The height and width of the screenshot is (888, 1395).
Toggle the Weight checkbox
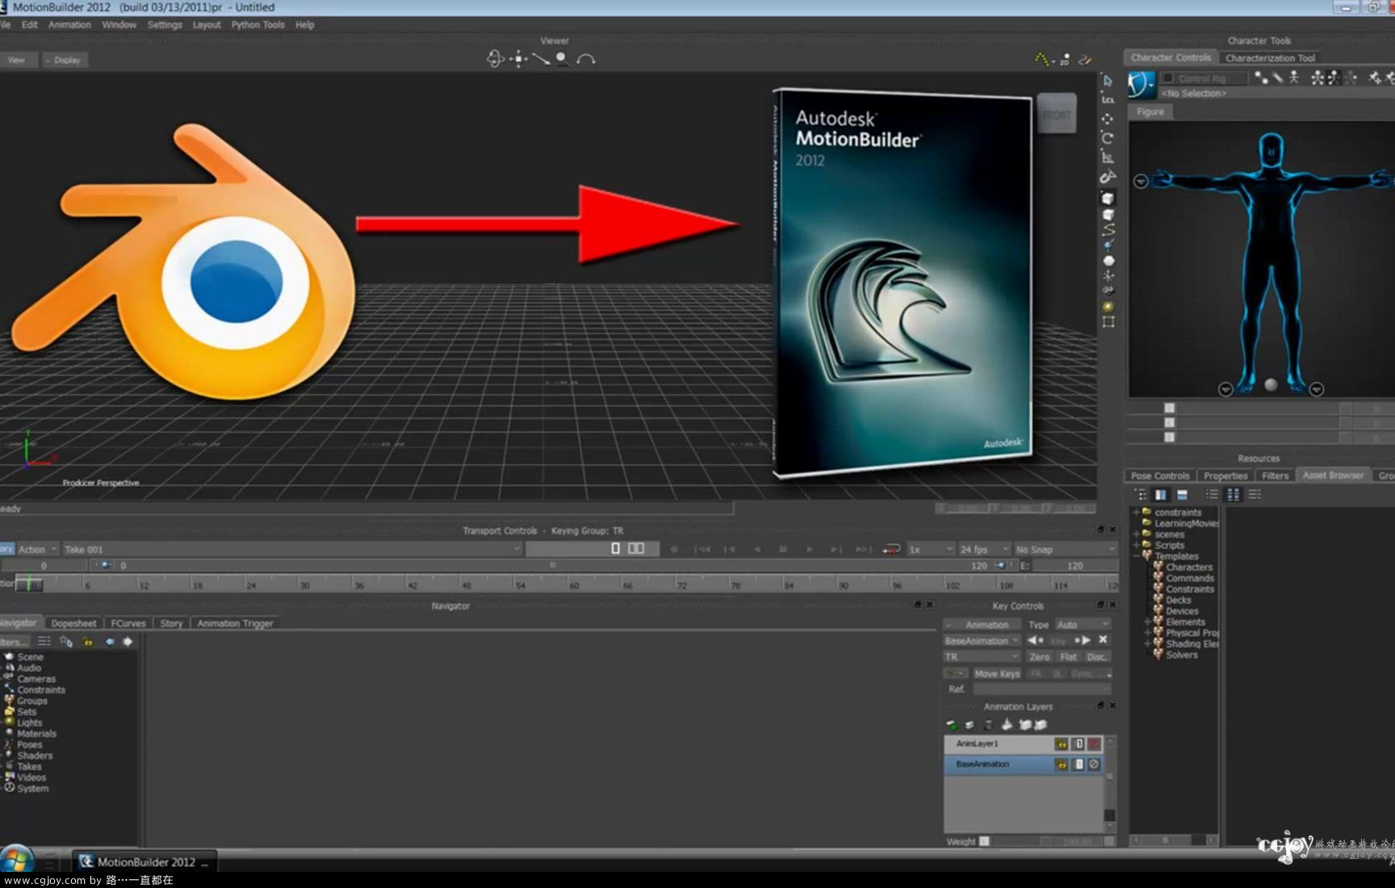pos(984,841)
